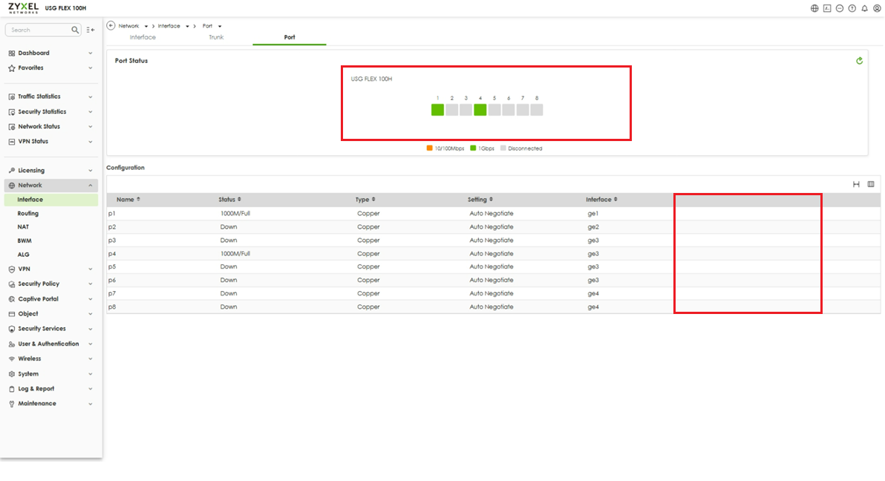This screenshot has height=481, width=885.
Task: Expand the Log & Report chevron
Action: click(x=91, y=389)
